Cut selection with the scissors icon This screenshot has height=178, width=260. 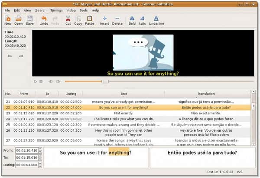(68, 20)
